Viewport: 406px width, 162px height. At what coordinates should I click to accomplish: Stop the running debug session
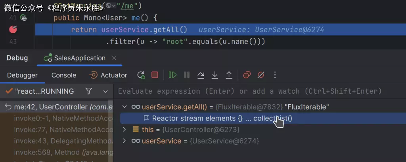click(x=155, y=75)
